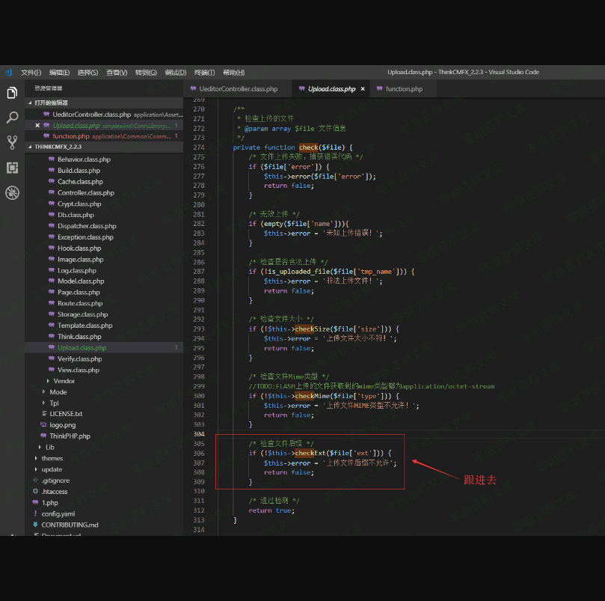Switch to the UeditorController.class.php tab
Screen dimensions: 605x601
coord(238,89)
